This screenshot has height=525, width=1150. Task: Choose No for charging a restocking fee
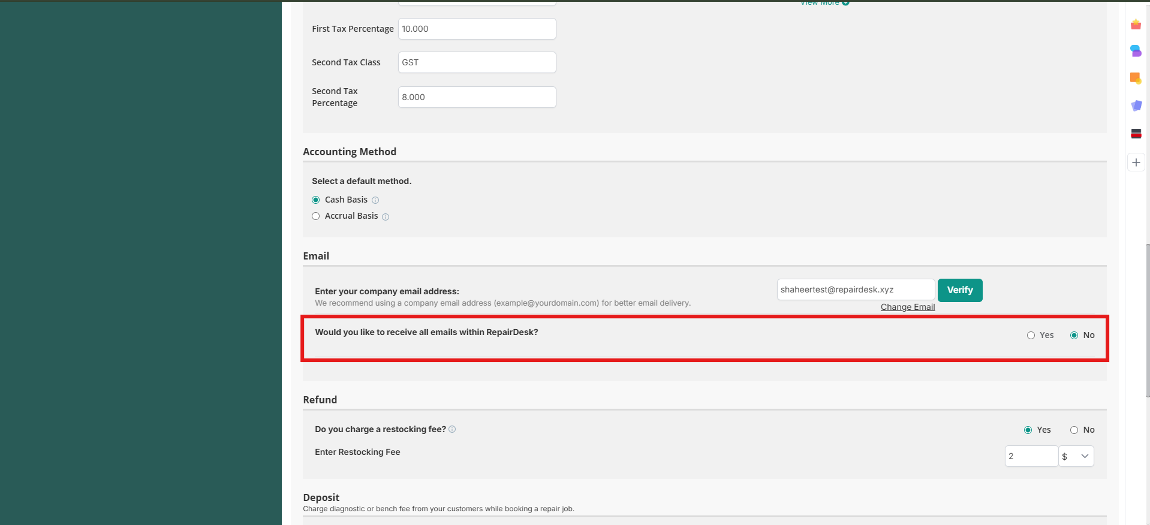point(1074,430)
